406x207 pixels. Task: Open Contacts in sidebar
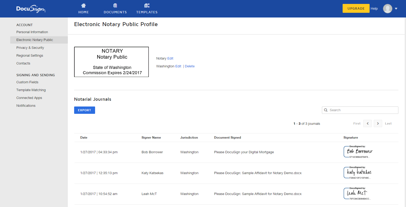(x=23, y=63)
